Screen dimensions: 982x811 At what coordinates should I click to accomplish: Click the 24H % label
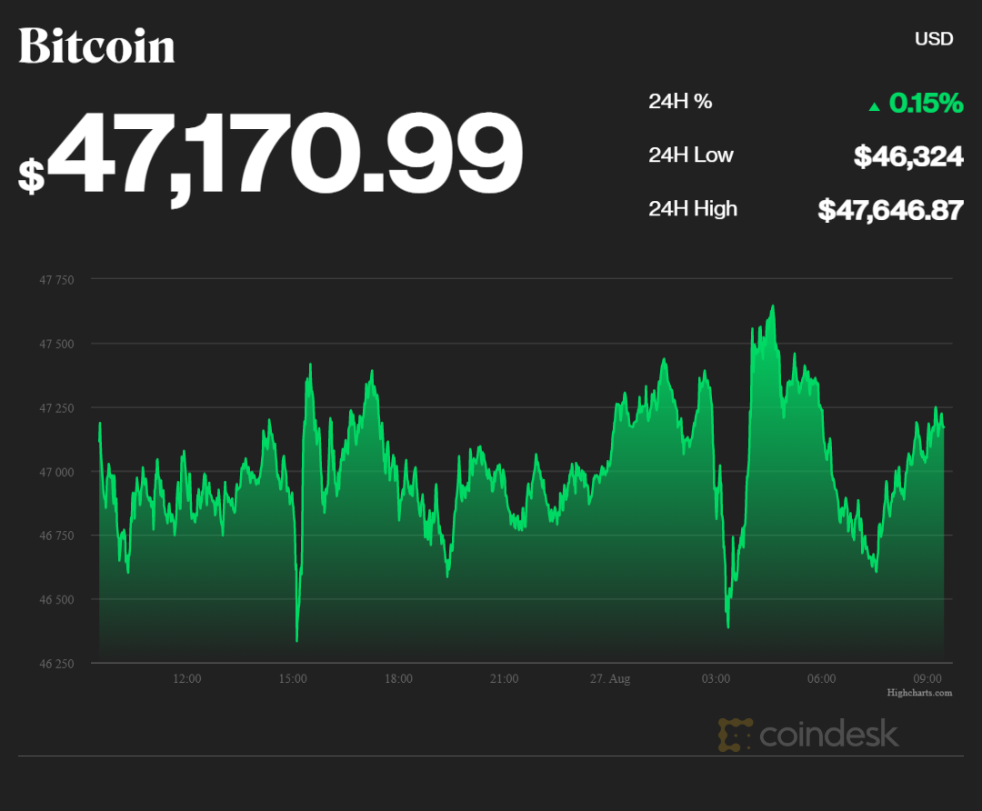click(680, 101)
